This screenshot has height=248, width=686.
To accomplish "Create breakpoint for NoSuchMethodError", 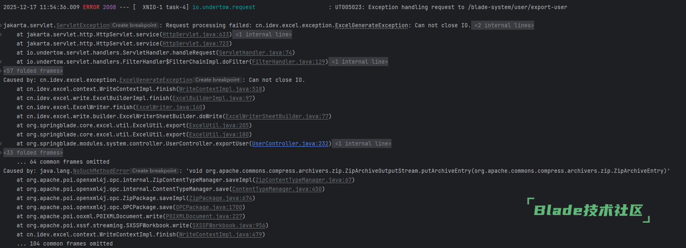I will (x=154, y=171).
